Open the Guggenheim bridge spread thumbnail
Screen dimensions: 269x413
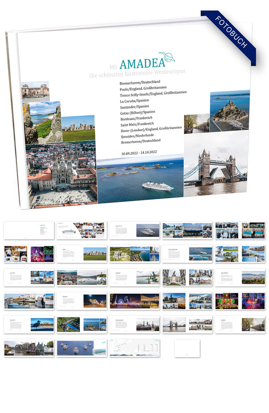(x=29, y=301)
